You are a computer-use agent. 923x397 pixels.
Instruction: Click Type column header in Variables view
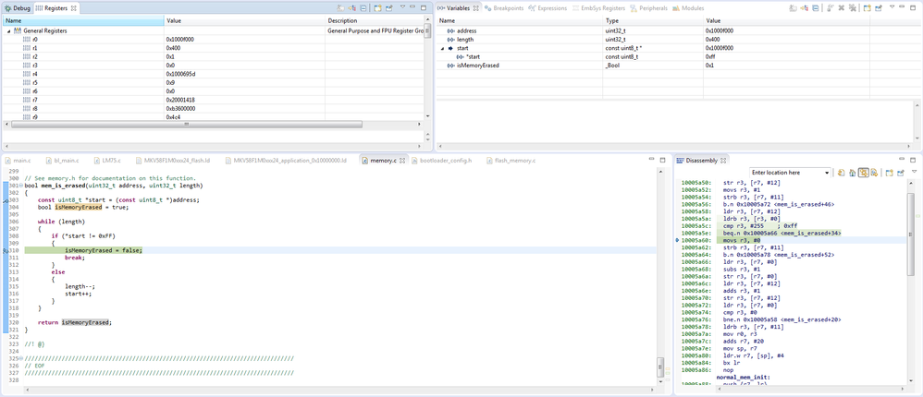tap(653, 21)
